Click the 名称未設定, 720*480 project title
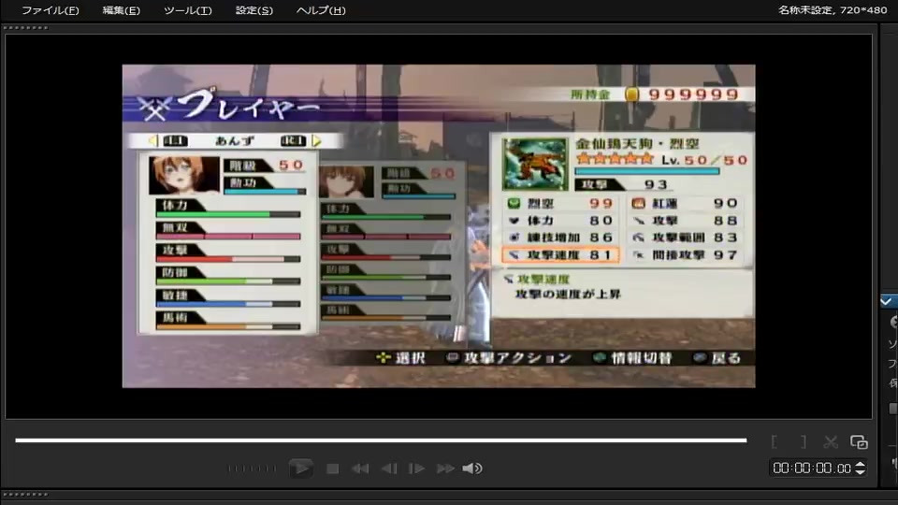This screenshot has width=898, height=505. click(x=833, y=9)
